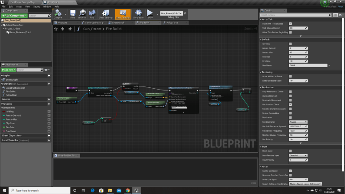The image size is (345, 194).
Task: Open Find in blueprint
Action: point(92,14)
